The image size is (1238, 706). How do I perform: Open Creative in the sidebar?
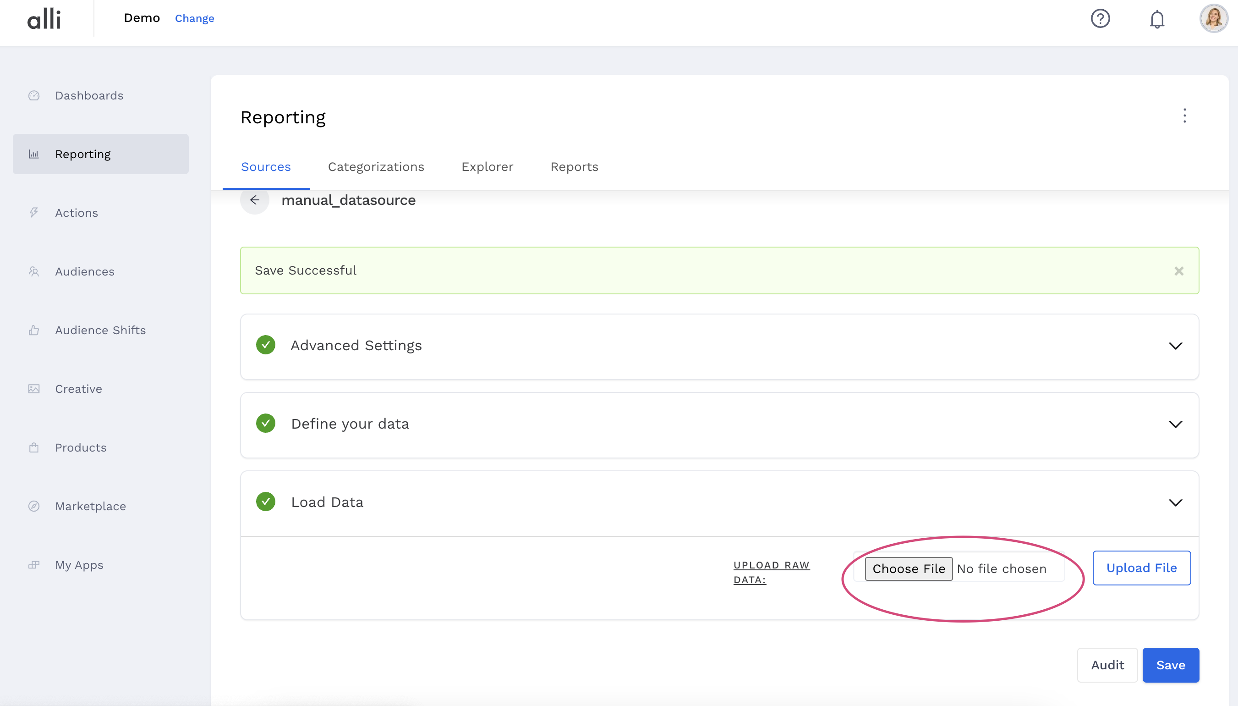(x=101, y=389)
